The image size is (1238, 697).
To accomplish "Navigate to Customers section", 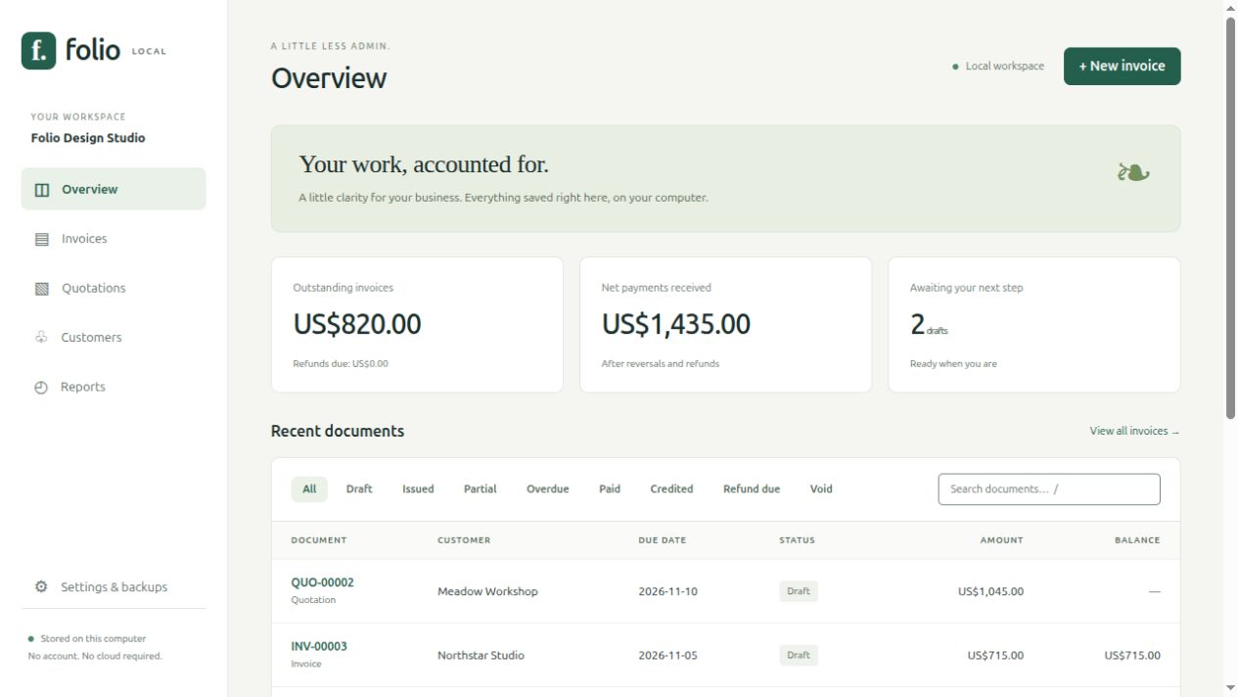I will point(114,338).
